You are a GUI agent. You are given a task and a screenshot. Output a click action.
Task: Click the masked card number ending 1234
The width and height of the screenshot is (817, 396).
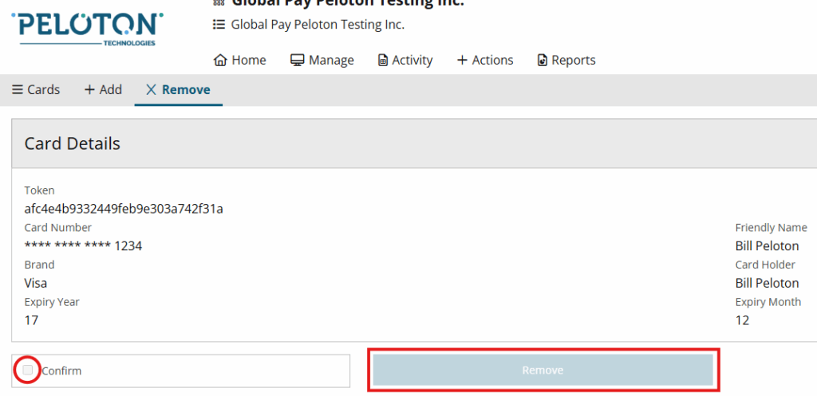83,246
